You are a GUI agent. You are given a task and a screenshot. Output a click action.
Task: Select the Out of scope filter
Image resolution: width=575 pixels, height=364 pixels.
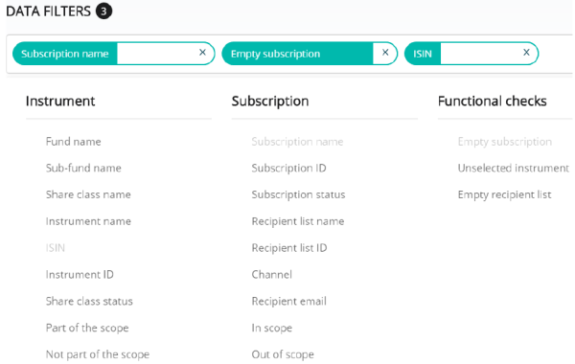pyautogui.click(x=283, y=354)
